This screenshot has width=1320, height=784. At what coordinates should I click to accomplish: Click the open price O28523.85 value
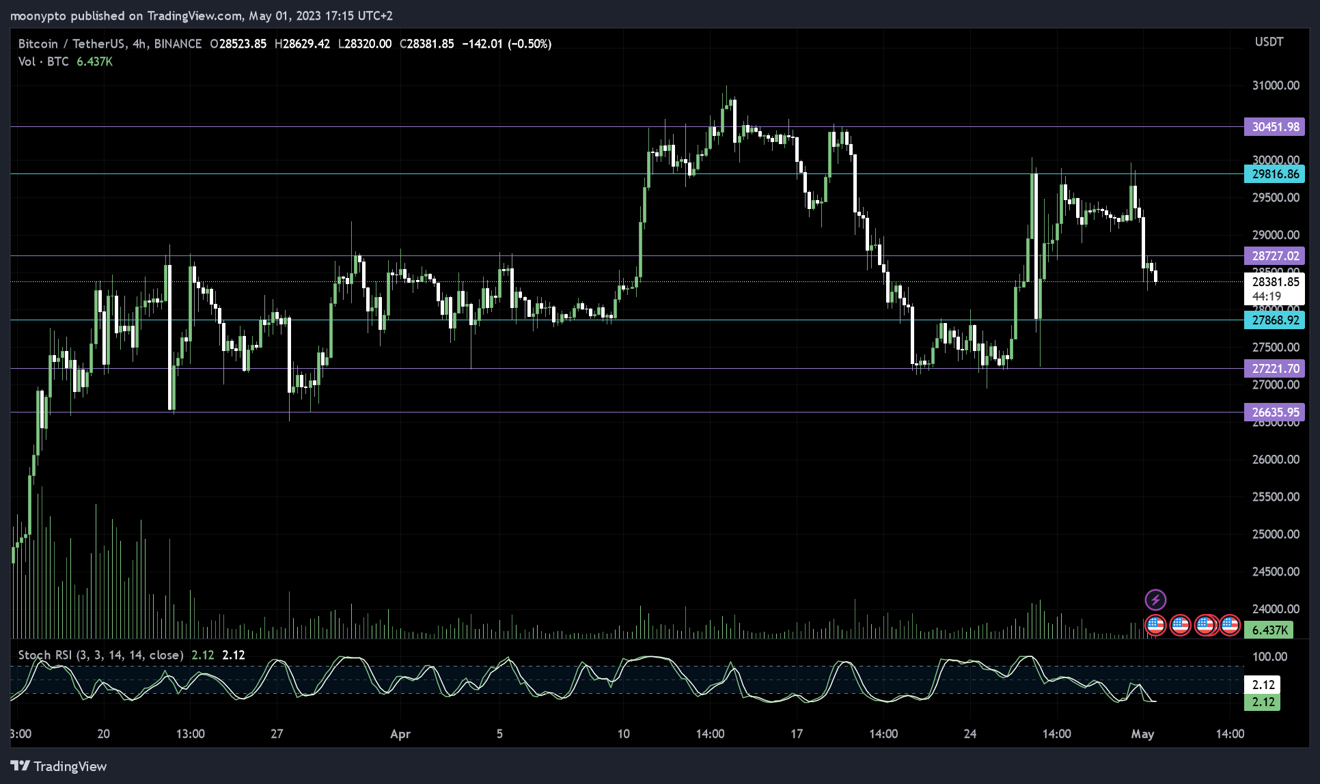click(238, 44)
